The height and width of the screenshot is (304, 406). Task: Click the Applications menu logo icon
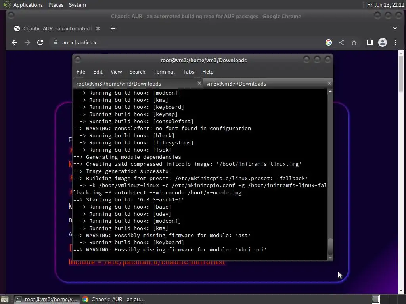pos(6,5)
